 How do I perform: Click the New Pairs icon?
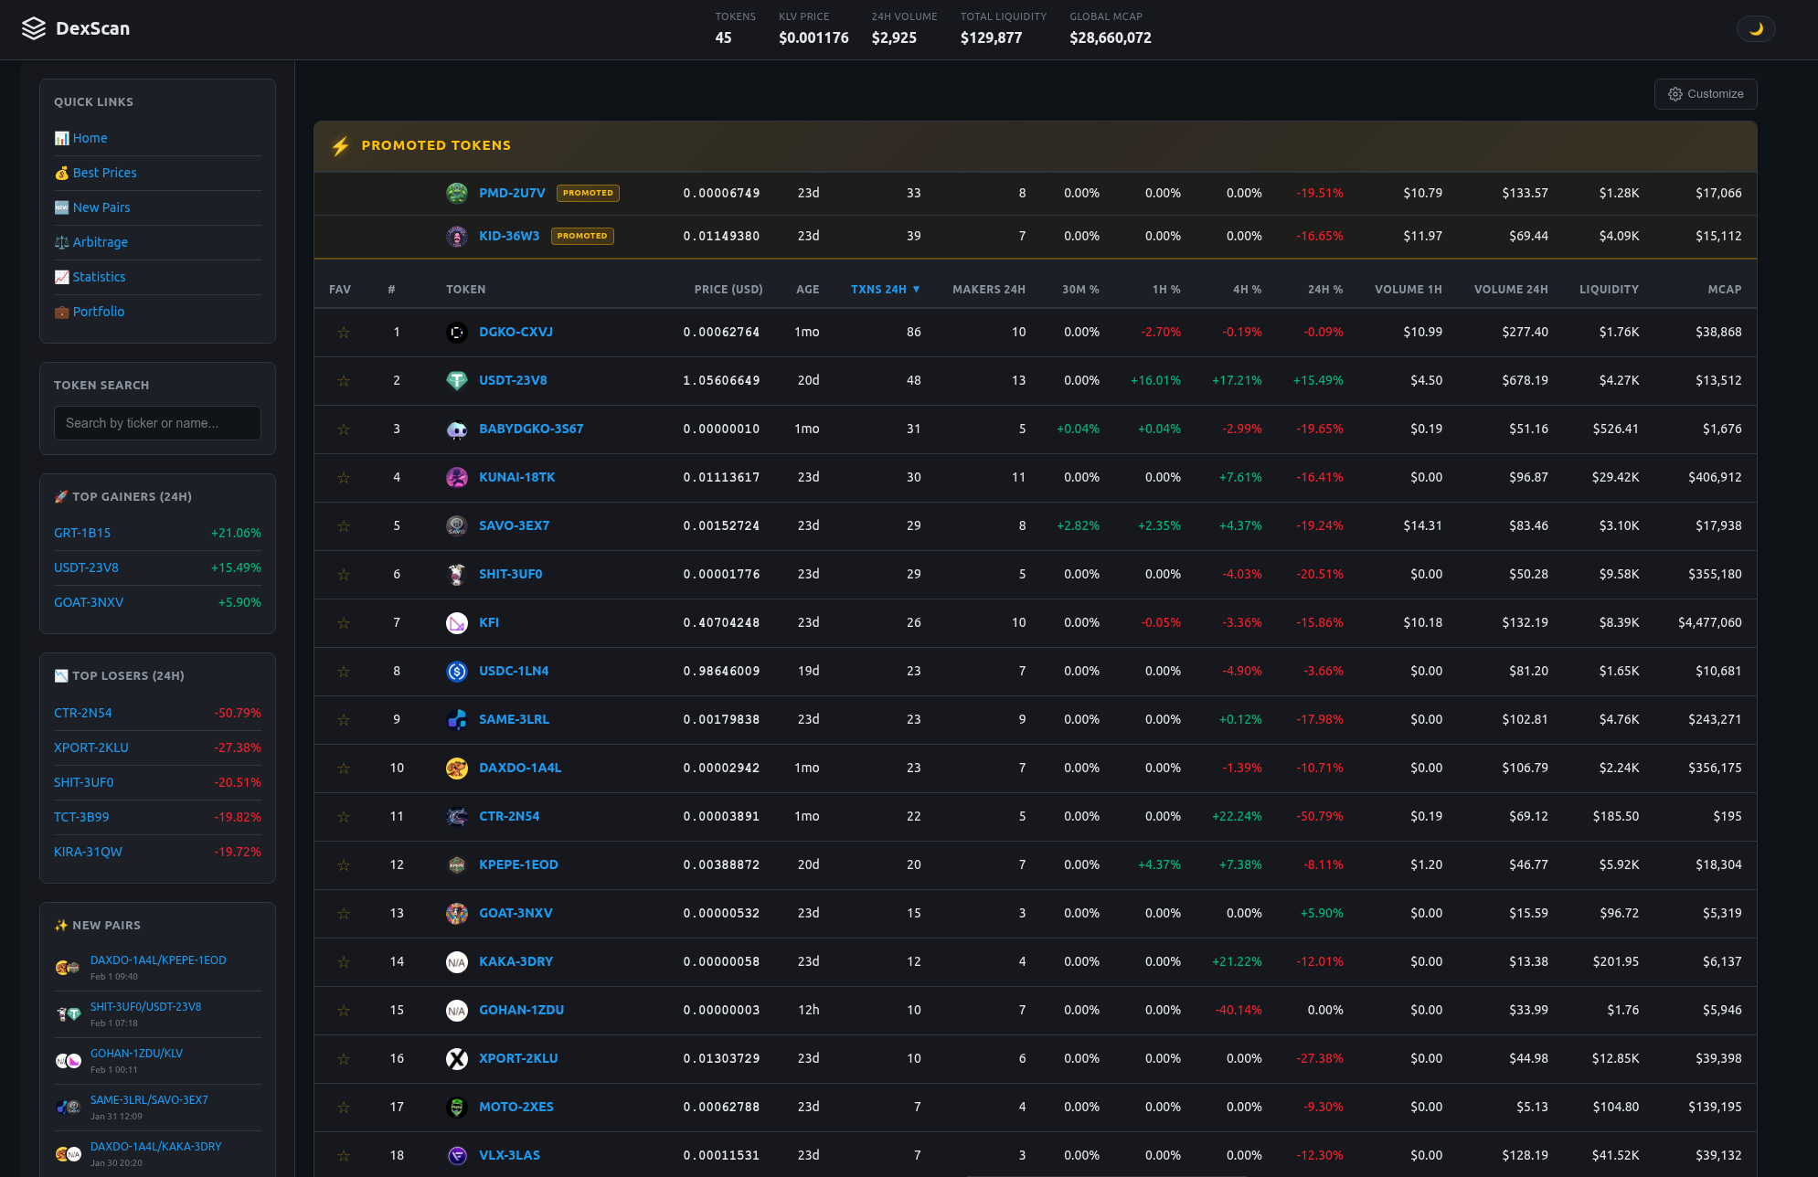61,207
